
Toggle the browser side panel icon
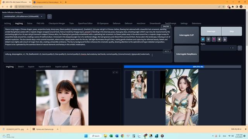[237, 7]
